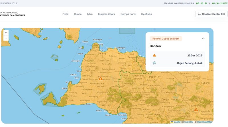Open the Cuaca menu
The width and height of the screenshot is (228, 127).
tap(78, 14)
